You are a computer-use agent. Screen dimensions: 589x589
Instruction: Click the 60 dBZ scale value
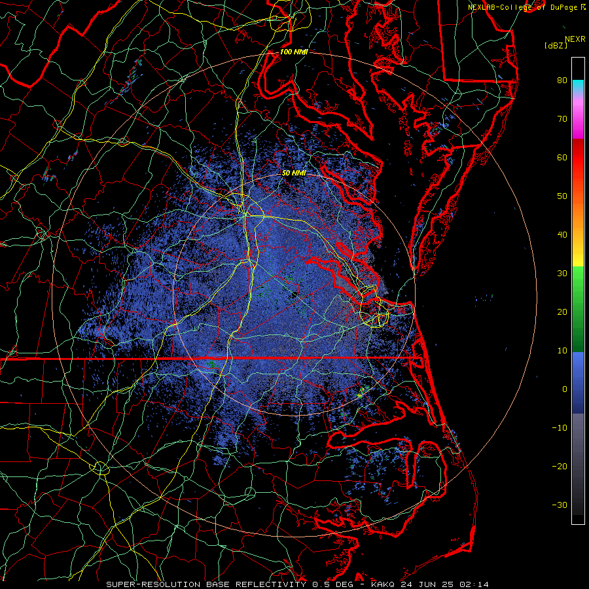562,157
